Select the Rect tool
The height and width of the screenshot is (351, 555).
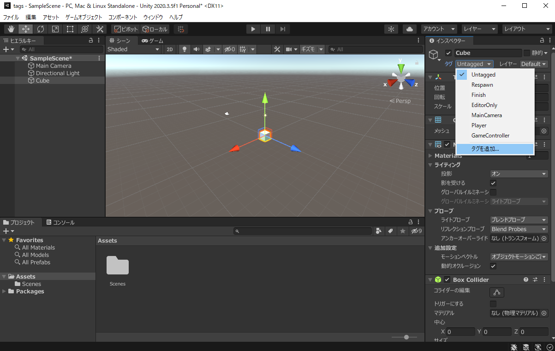point(70,29)
